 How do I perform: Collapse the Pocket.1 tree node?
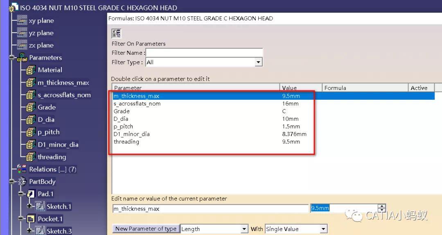click(20, 219)
